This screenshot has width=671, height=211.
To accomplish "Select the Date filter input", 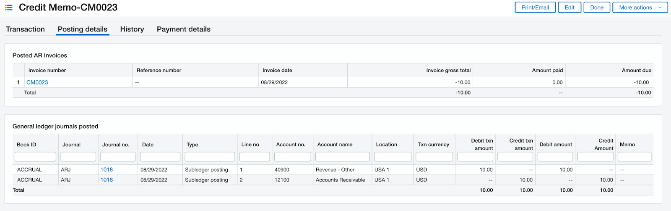I will [x=160, y=157].
